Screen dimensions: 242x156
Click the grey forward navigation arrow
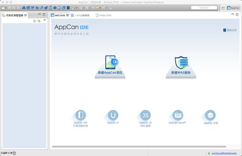point(103,8)
